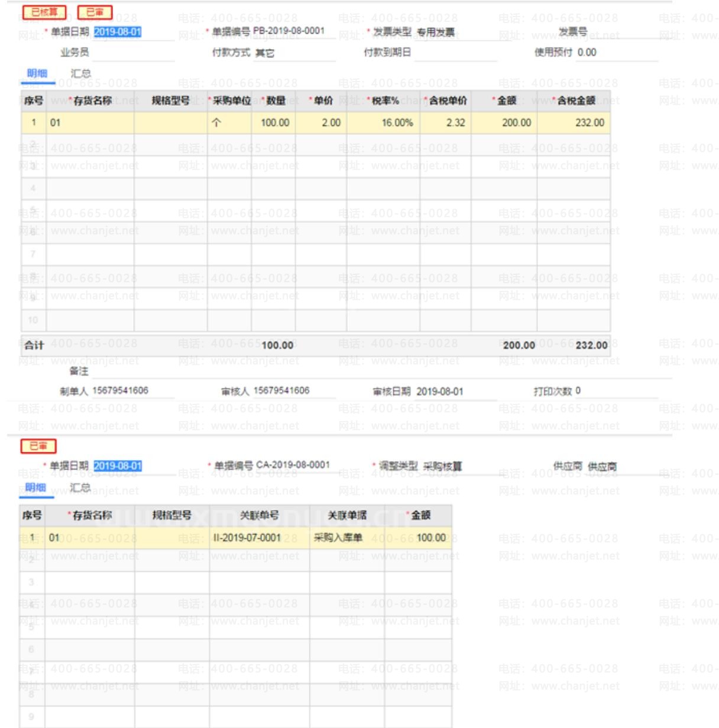
Task: Click the 付款到期日 field
Action: (455, 53)
